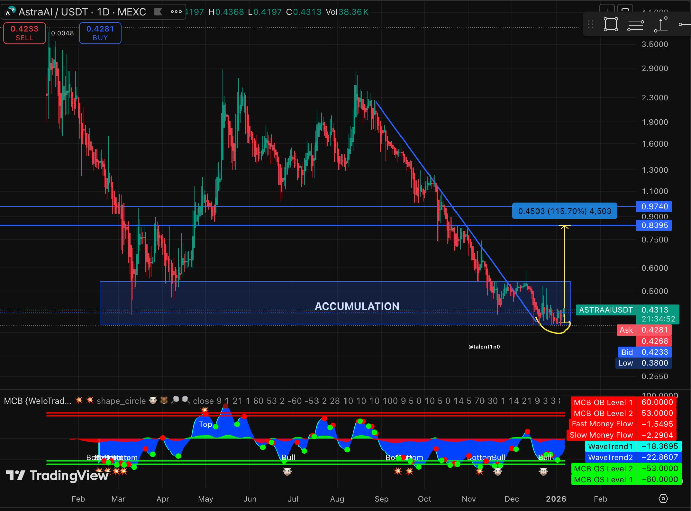Image resolution: width=691 pixels, height=511 pixels.
Task: Expand the MCB indicator legend label
Action: pos(37,401)
